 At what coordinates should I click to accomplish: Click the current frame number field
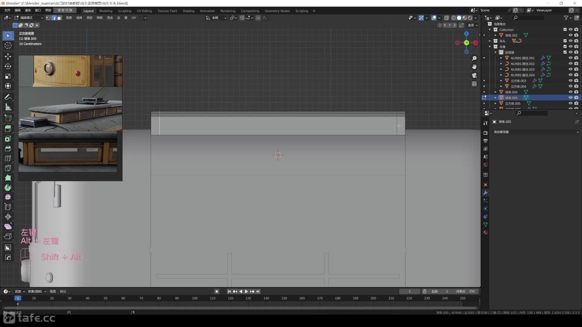409,292
